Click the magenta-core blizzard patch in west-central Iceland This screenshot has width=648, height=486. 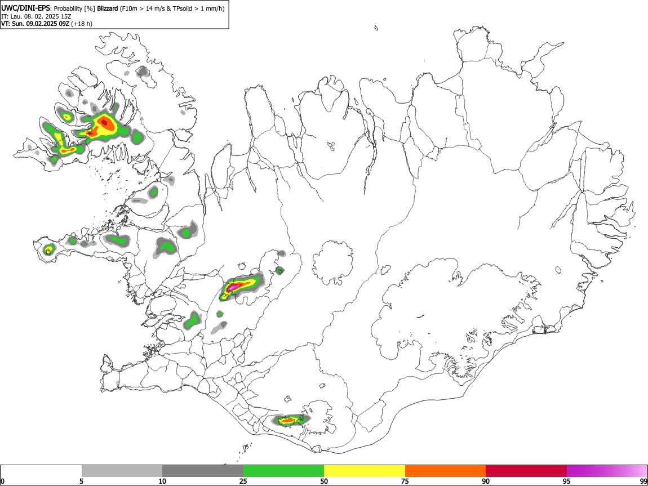click(241, 286)
